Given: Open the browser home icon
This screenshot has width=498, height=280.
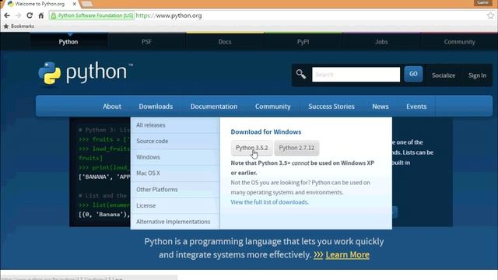Looking at the screenshot, I should point(41,16).
